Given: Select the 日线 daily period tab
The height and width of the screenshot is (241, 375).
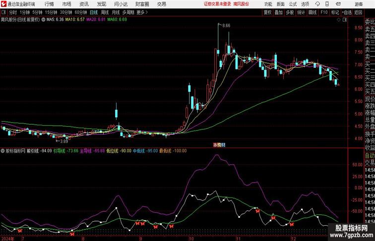Looking at the screenshot, I should coord(94,12).
